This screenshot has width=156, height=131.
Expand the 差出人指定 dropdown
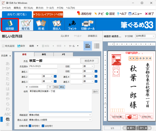pos(60,120)
